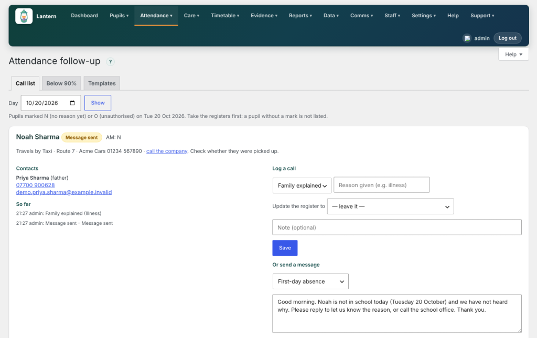Email demo.priya.sharma@example.invalid
Image resolution: width=537 pixels, height=338 pixels.
[64, 192]
